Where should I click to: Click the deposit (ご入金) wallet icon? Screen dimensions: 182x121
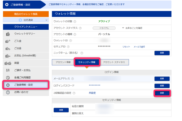click(8, 41)
